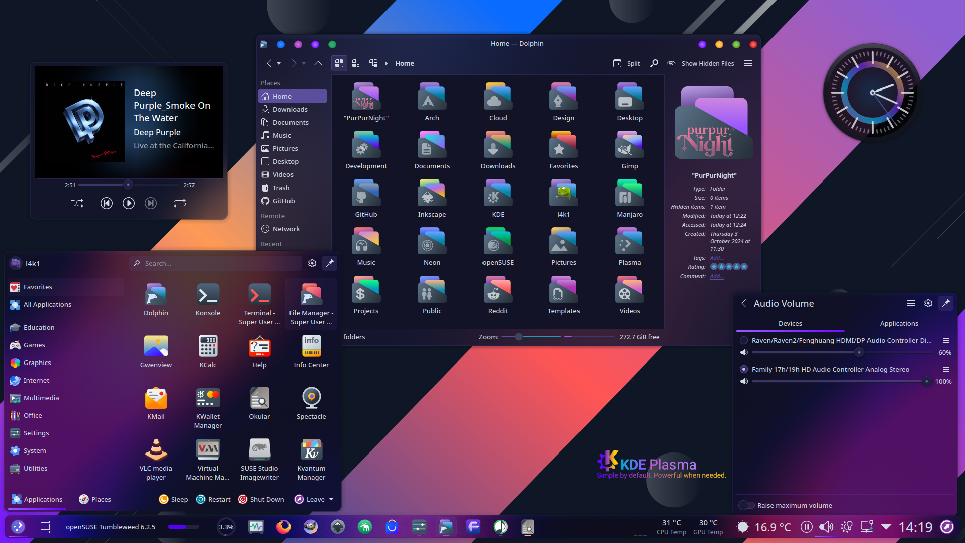Click the search field in application launcher
Screen dimensions: 965x543
click(x=216, y=263)
